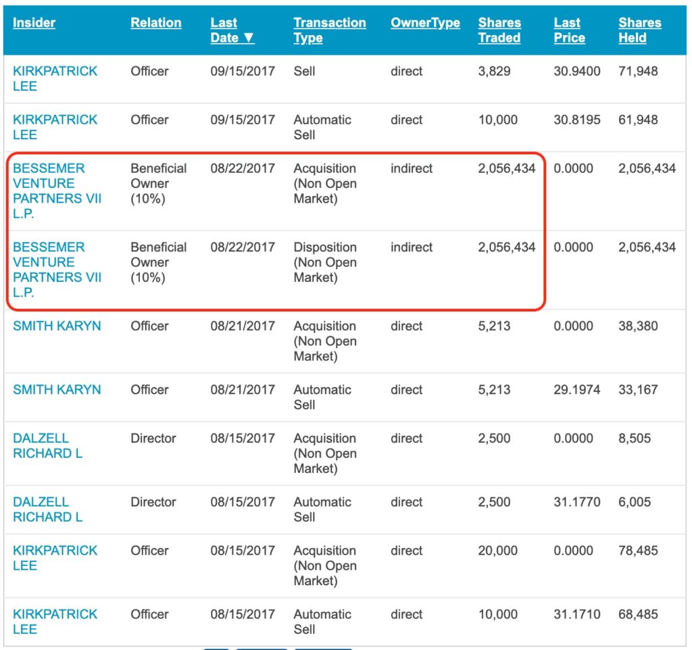Select shares held value 68,485
The height and width of the screenshot is (650, 692).
638,614
